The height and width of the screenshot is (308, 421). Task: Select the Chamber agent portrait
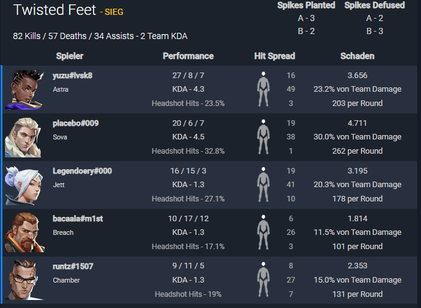click(24, 280)
